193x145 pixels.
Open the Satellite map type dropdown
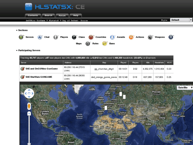point(185,88)
